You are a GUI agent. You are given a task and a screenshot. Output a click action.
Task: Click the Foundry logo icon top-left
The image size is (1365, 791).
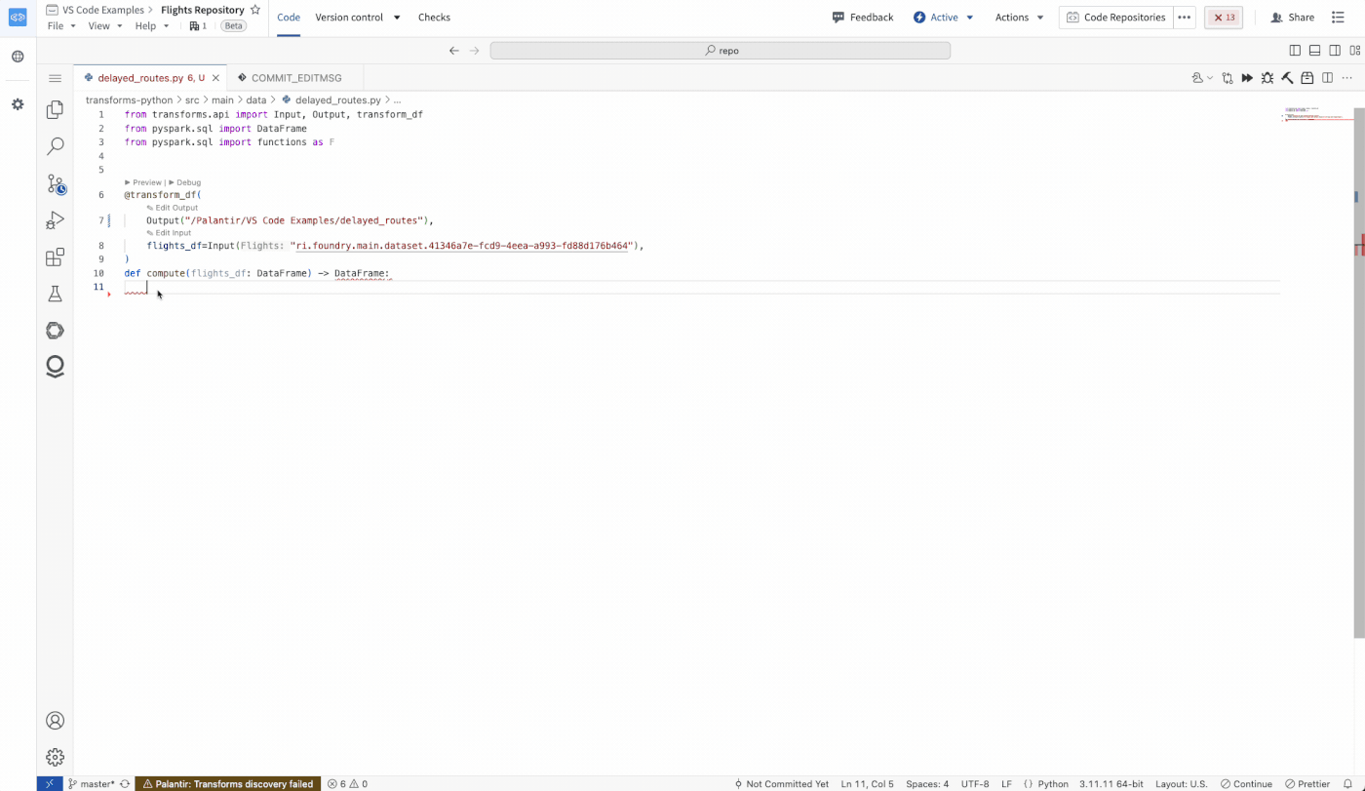(x=18, y=18)
